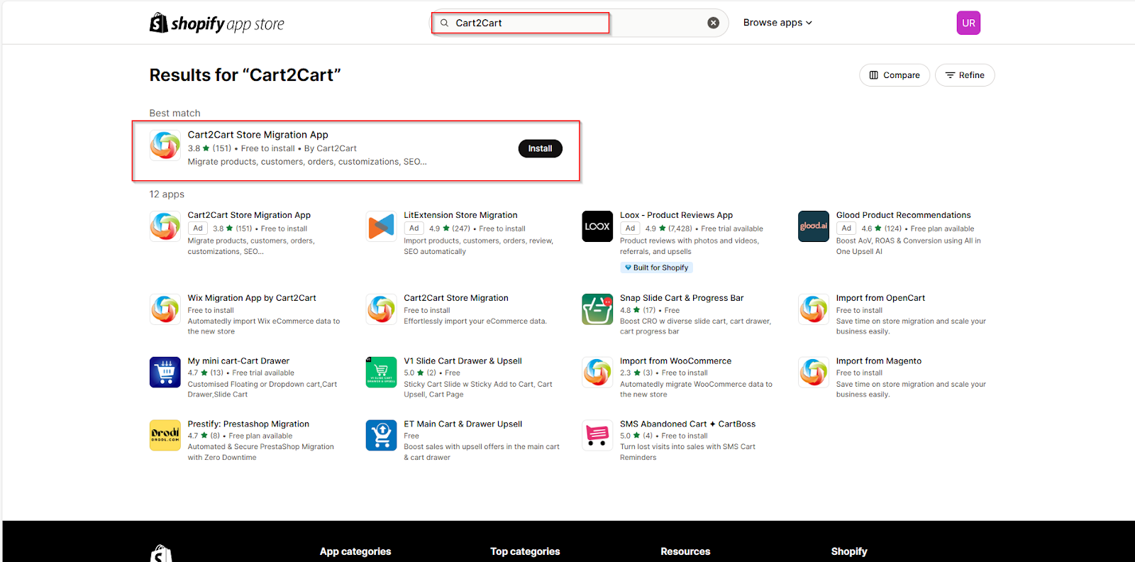1135x562 pixels.
Task: Open the Import from WooCommerce icon
Action: tap(597, 372)
